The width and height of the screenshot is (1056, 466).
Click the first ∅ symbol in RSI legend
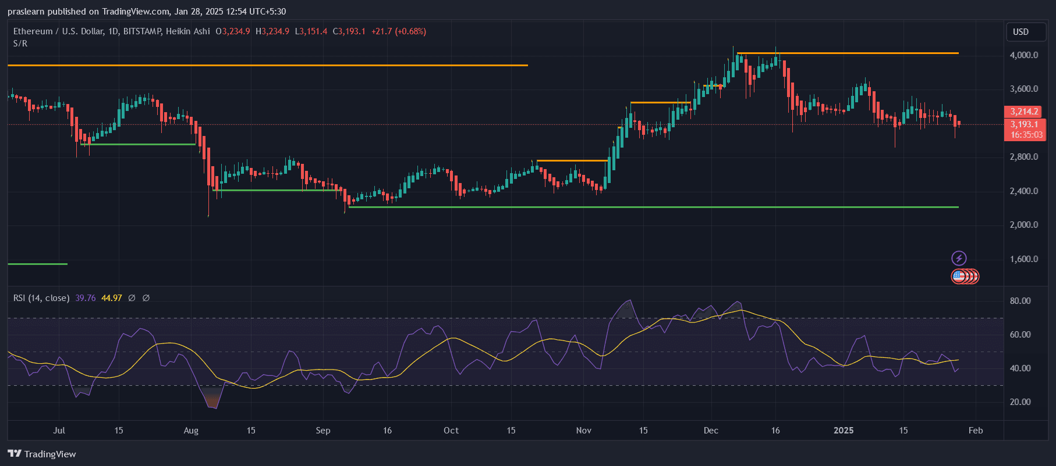(132, 298)
